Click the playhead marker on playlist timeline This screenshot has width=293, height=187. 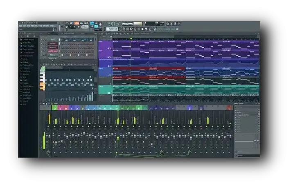(x=131, y=39)
